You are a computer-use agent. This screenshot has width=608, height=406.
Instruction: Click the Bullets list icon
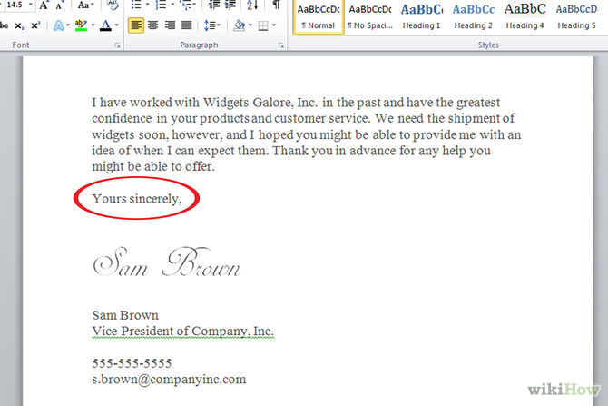pos(136,5)
